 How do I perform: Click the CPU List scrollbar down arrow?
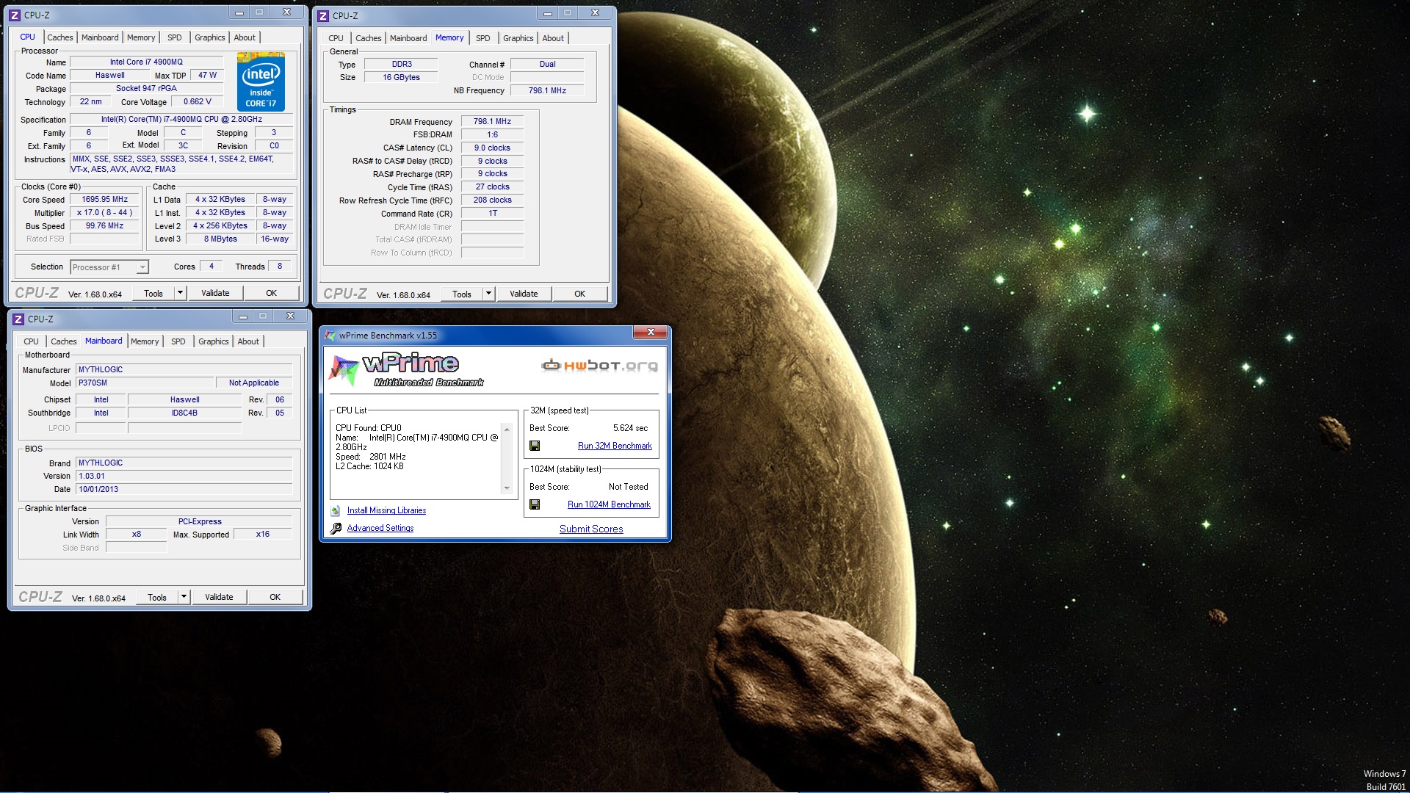click(x=507, y=488)
